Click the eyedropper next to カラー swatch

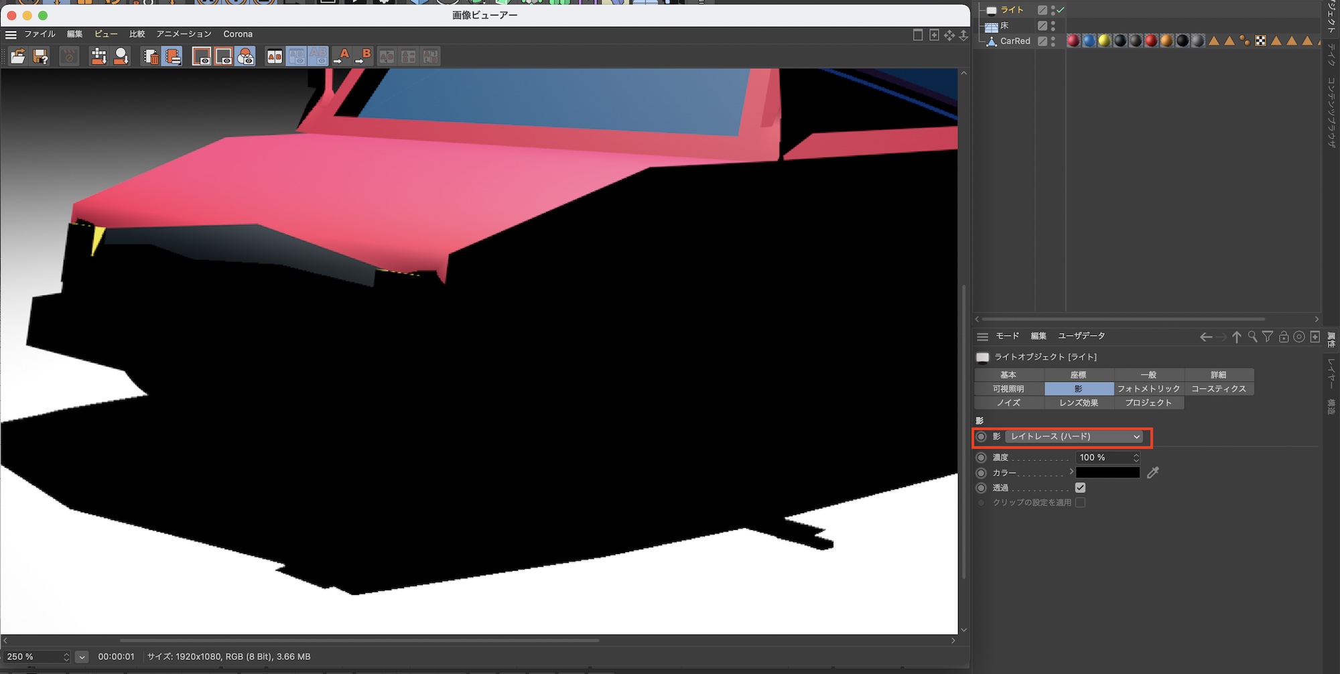pyautogui.click(x=1152, y=473)
